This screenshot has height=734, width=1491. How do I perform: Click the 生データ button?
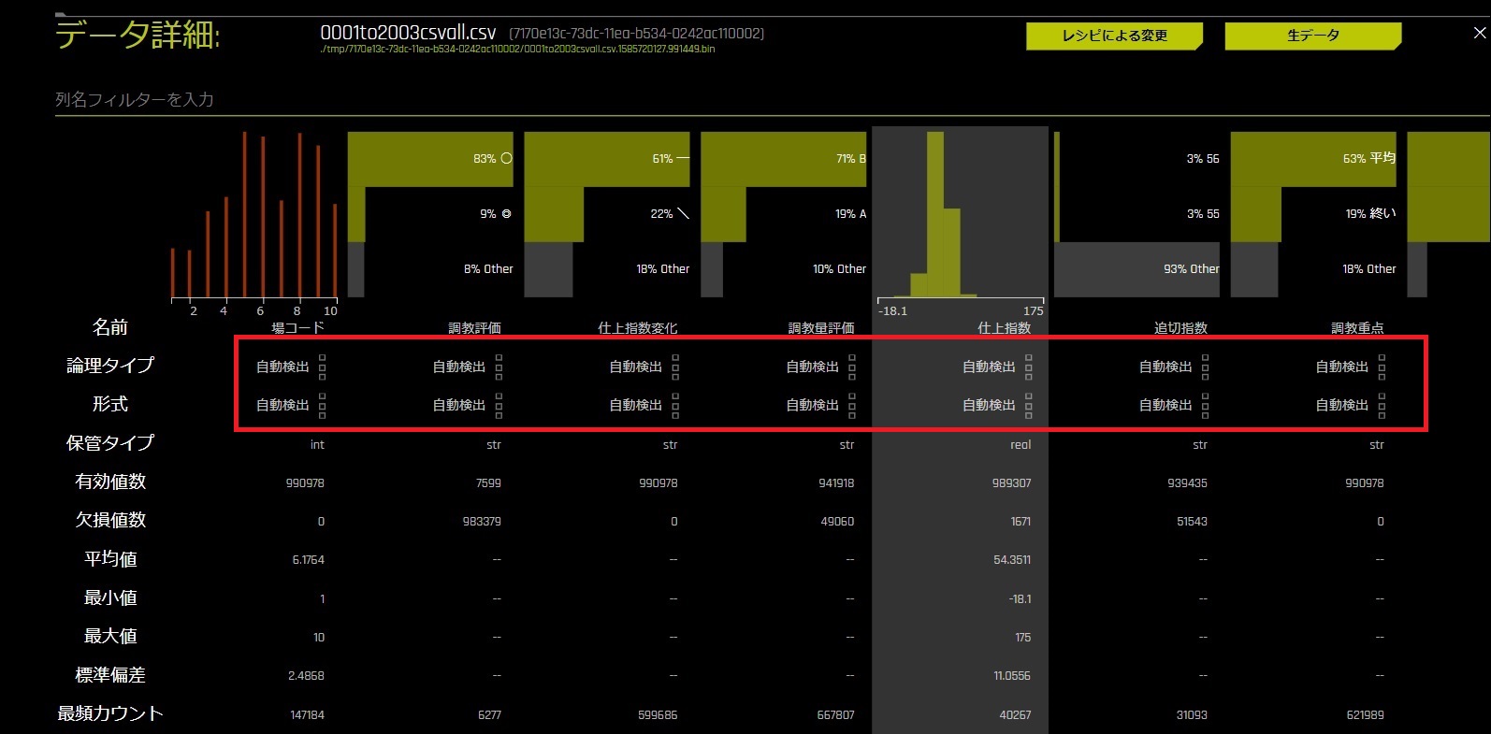point(1312,36)
